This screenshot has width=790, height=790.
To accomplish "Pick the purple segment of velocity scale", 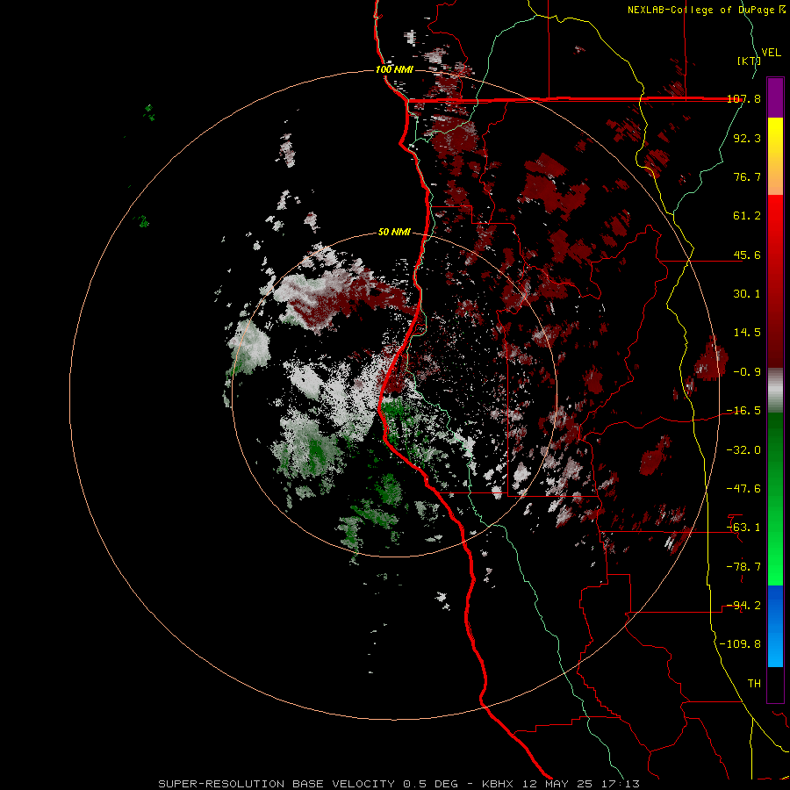I will [x=775, y=97].
